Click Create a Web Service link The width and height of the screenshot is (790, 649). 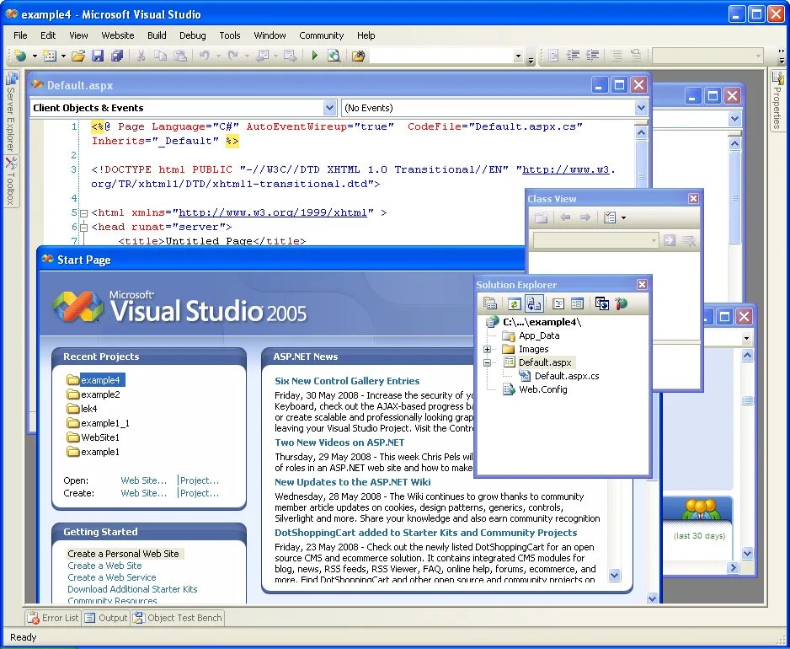112,577
